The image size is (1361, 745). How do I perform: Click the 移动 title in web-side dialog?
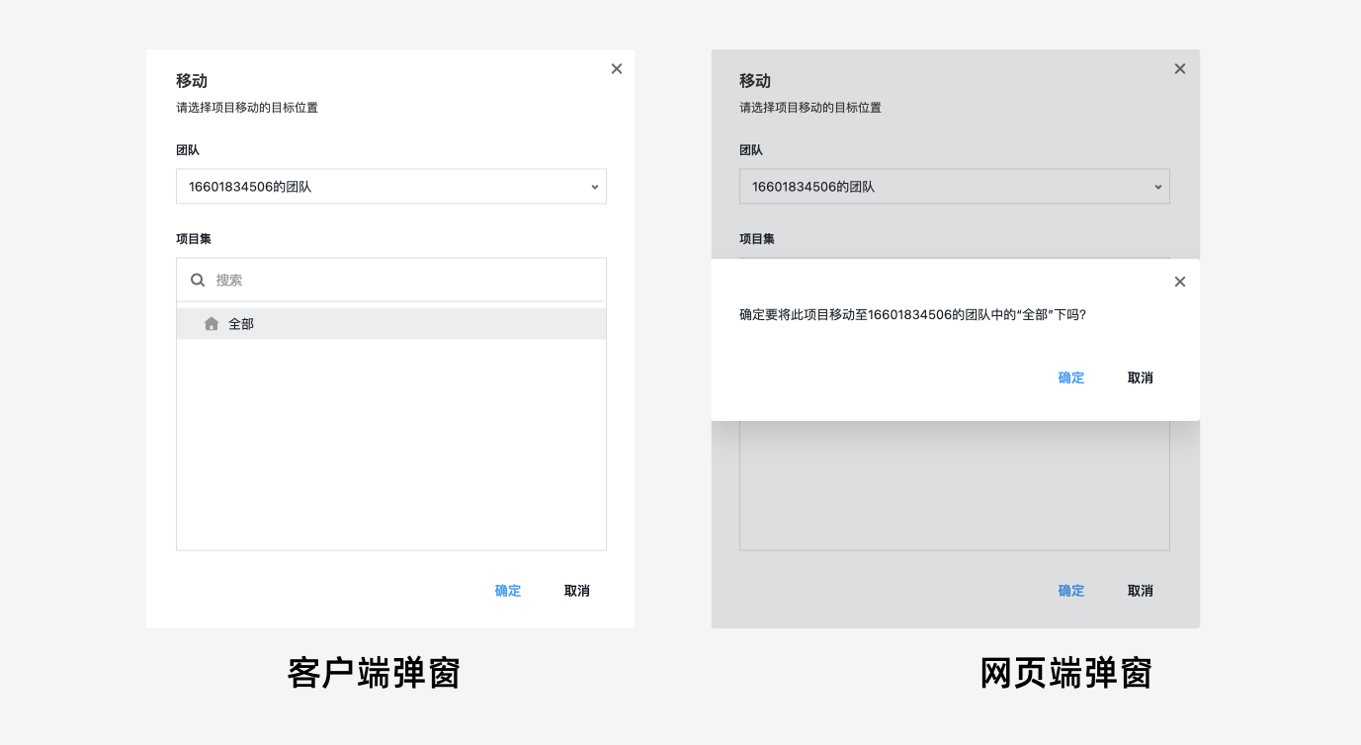coord(755,81)
